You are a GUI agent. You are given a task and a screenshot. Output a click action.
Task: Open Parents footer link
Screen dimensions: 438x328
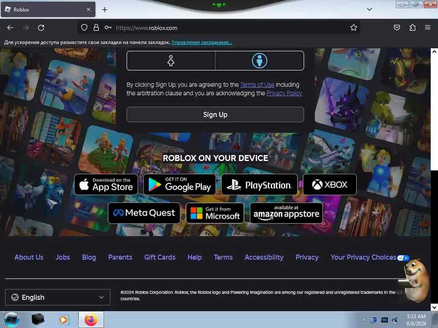pyautogui.click(x=120, y=257)
